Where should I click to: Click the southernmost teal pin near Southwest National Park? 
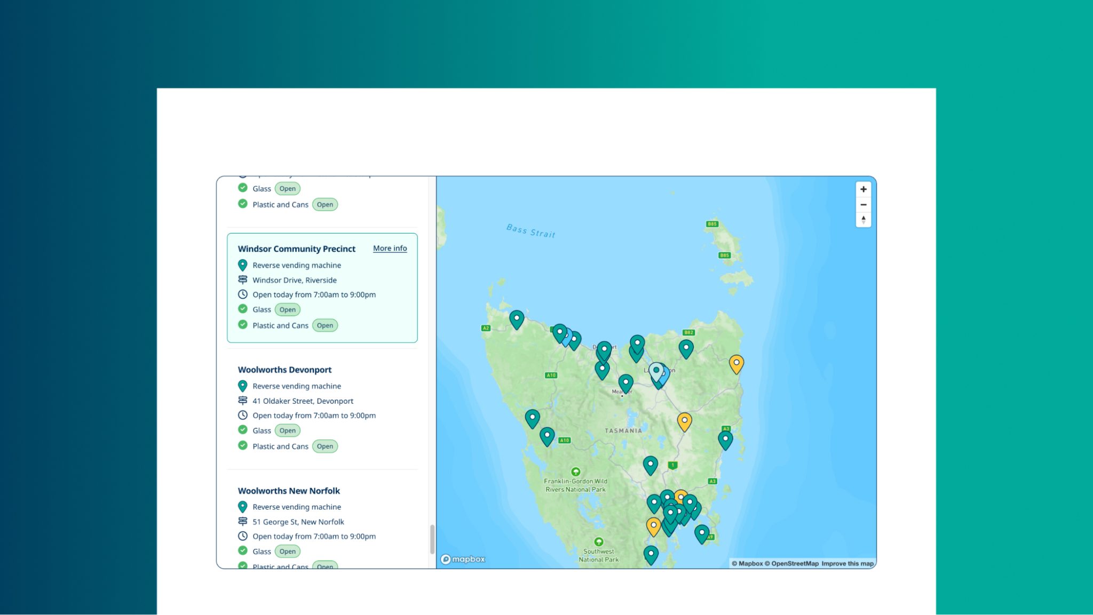(651, 555)
